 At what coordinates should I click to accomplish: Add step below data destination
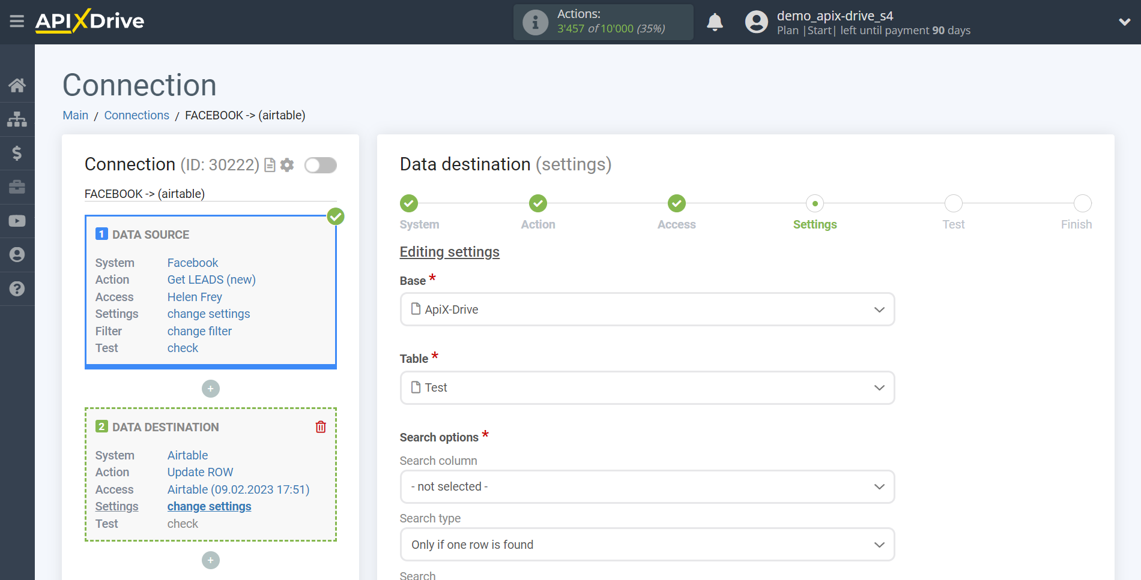click(x=211, y=560)
